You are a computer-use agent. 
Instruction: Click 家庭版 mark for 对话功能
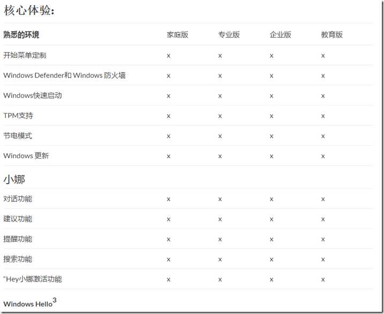click(x=169, y=199)
